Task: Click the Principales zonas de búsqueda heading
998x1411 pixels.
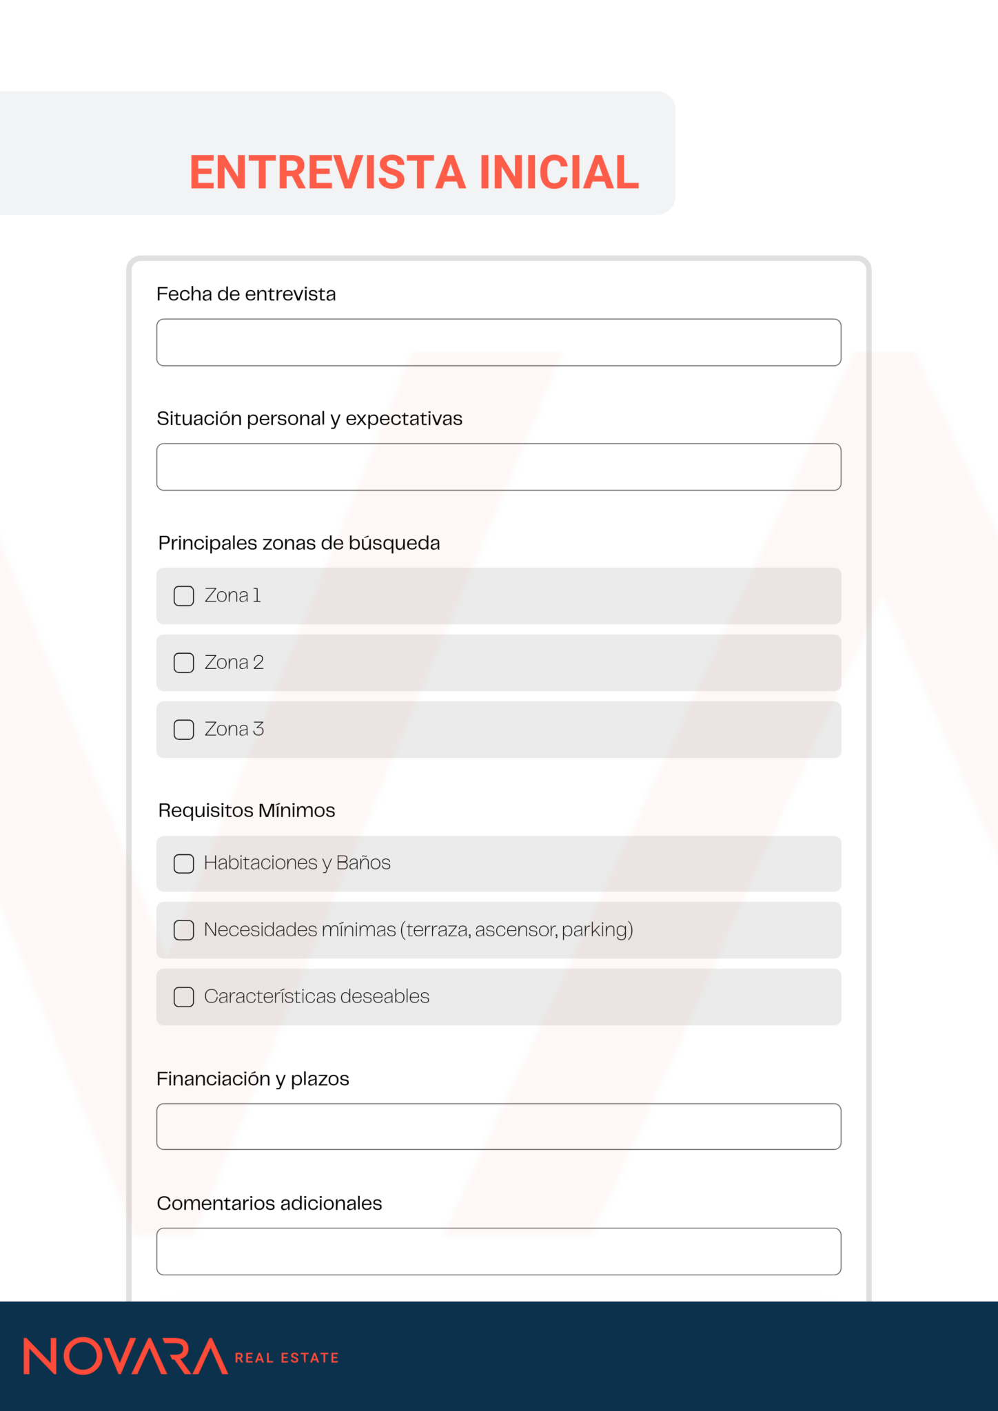Action: coord(299,543)
